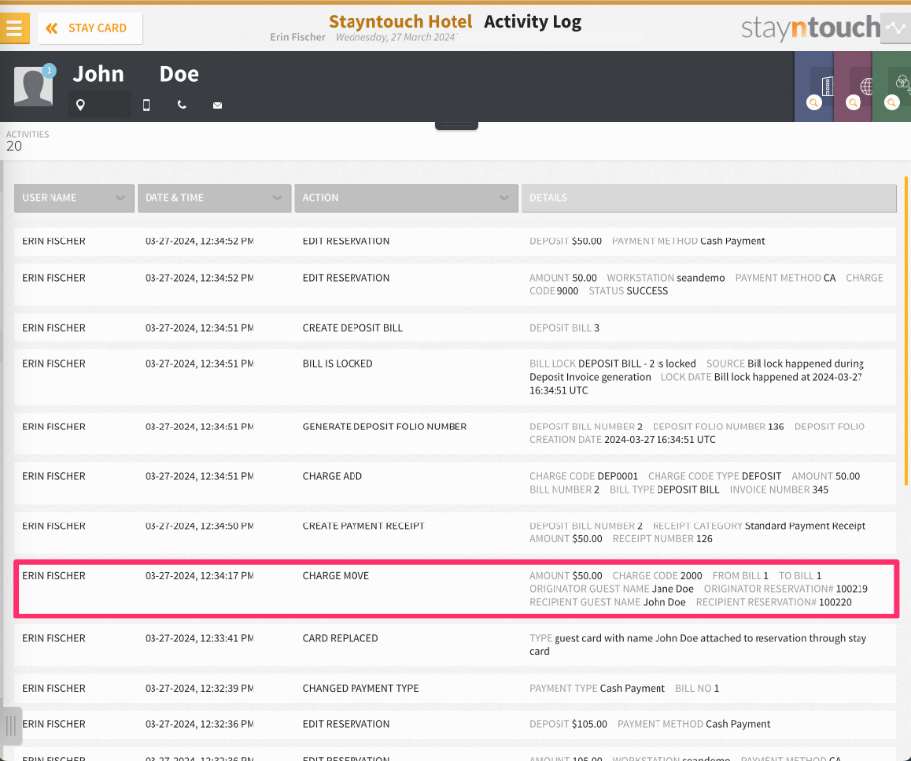The image size is (911, 761).
Task: Click the telephone handset icon in guest header
Action: (x=182, y=105)
